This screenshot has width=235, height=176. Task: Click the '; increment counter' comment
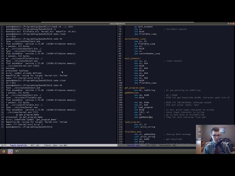(175, 29)
